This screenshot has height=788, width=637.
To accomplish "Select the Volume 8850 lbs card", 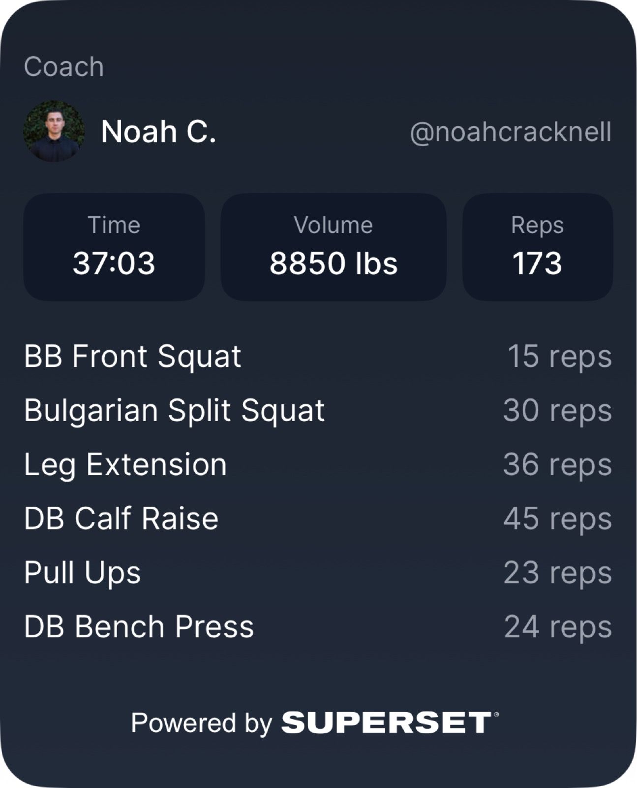I will click(333, 247).
